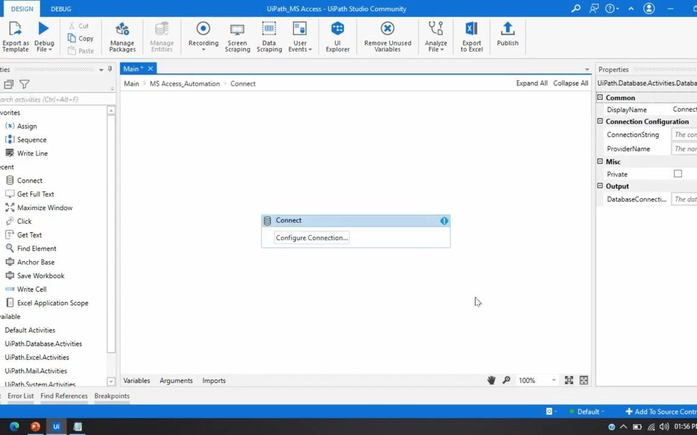
Task: Enable the pan hand tool
Action: pyautogui.click(x=491, y=380)
